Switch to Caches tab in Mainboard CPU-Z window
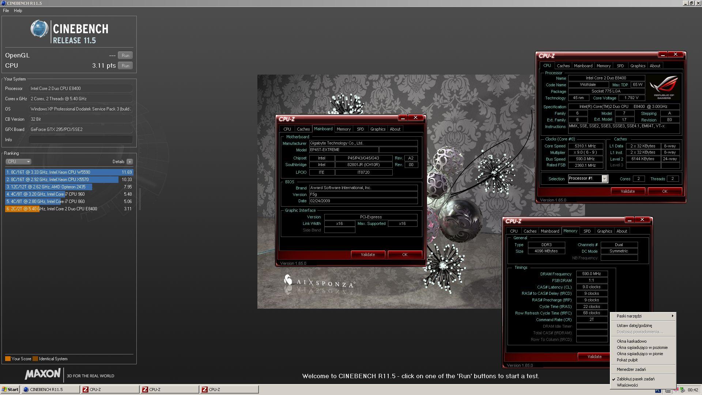The height and width of the screenshot is (395, 702). point(303,129)
